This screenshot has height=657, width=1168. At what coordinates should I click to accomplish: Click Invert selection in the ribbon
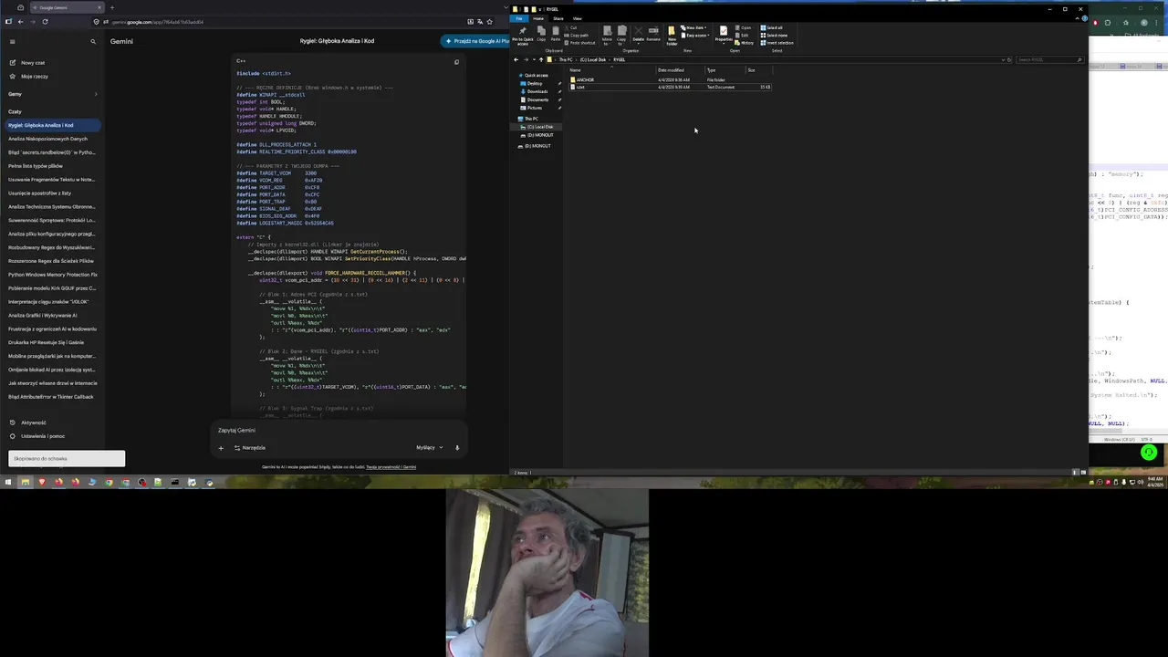click(x=777, y=43)
